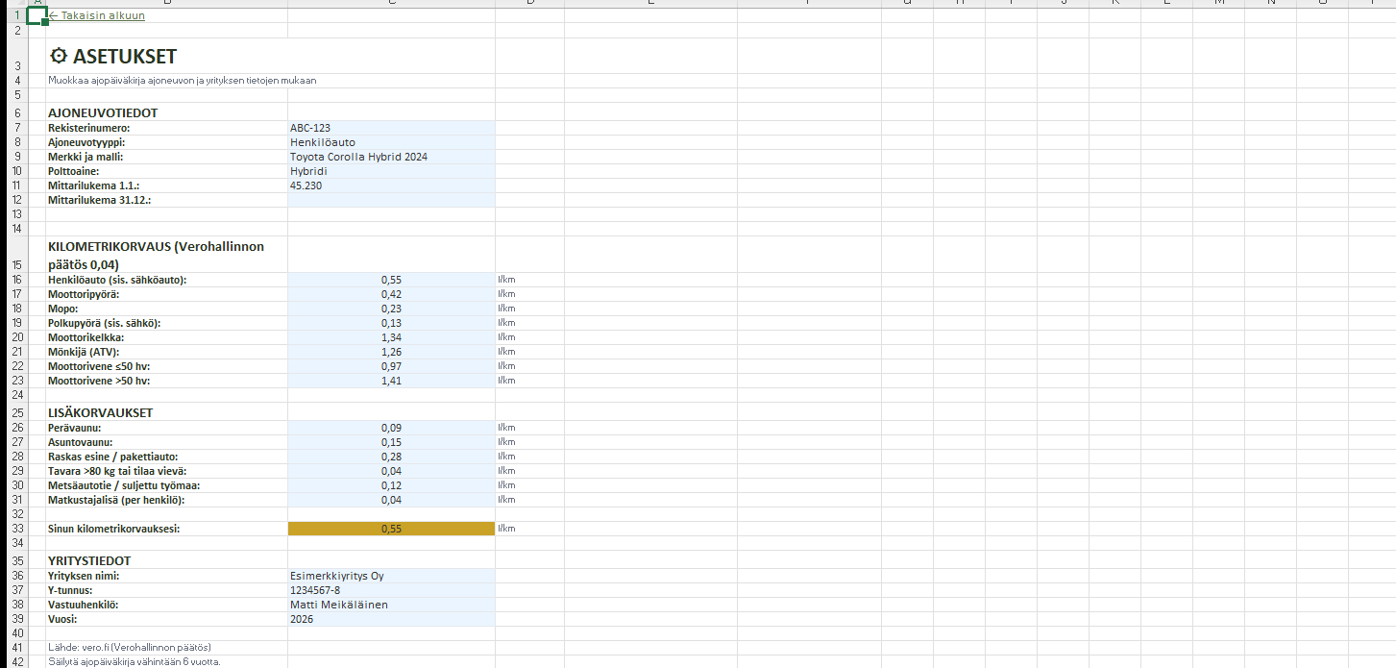The width and height of the screenshot is (1396, 668).
Task: Select the Vuosi cell showing 2026
Action: tap(390, 620)
